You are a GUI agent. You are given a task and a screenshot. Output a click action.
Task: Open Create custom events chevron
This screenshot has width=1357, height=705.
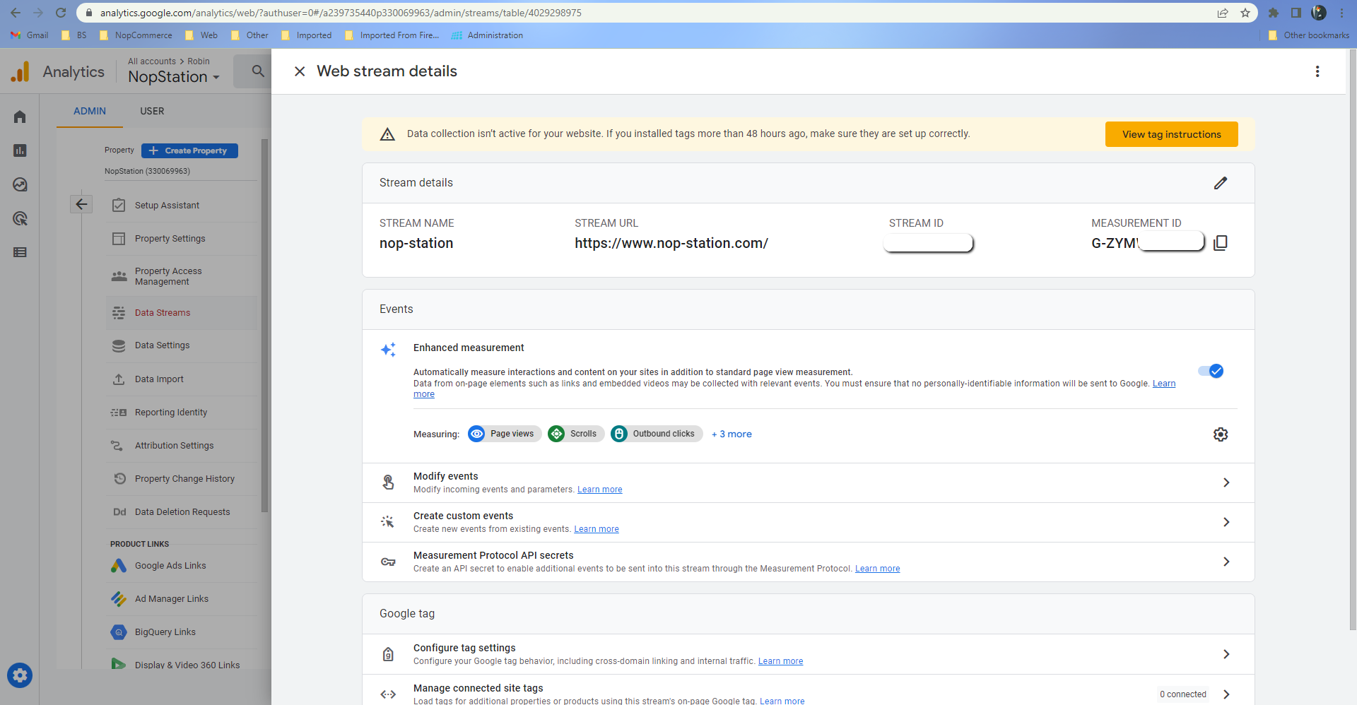[1226, 522]
